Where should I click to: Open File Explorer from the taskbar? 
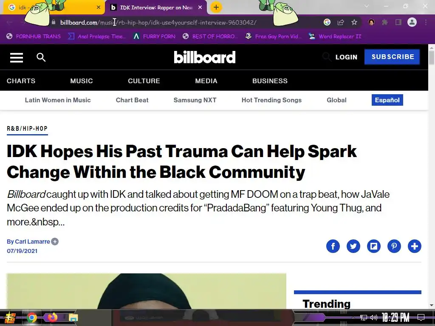tap(73, 318)
